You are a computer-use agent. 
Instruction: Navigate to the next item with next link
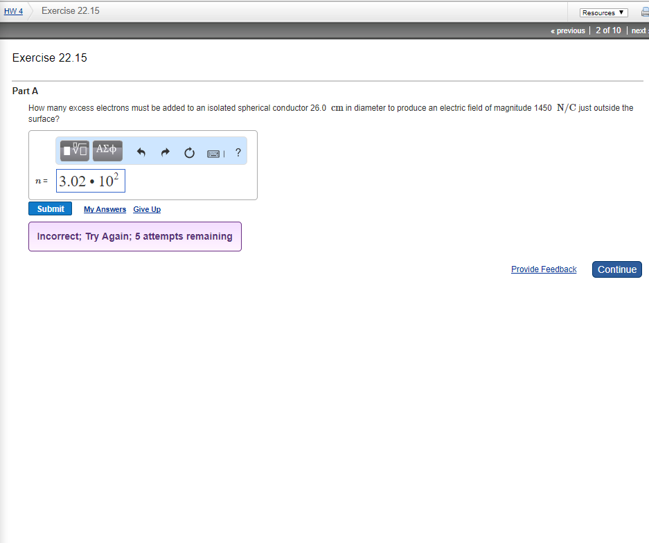coord(638,30)
